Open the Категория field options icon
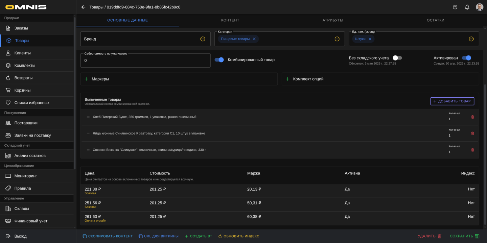This screenshot has width=487, height=243. (x=337, y=39)
